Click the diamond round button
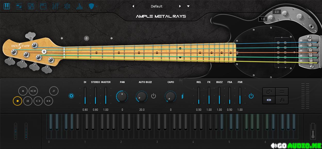Image resolution: width=322 pixels, height=149 pixels. (x=23, y=91)
